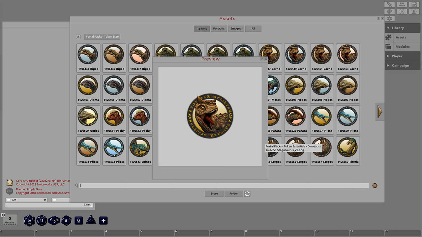Open the Options gear icon
The height and width of the screenshot is (237, 422).
[x=390, y=18]
